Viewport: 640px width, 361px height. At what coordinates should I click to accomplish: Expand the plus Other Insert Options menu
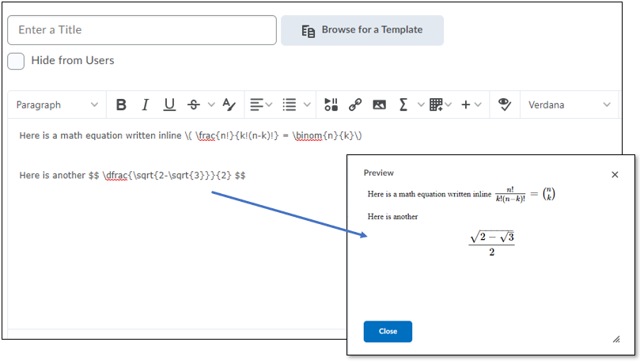point(471,104)
